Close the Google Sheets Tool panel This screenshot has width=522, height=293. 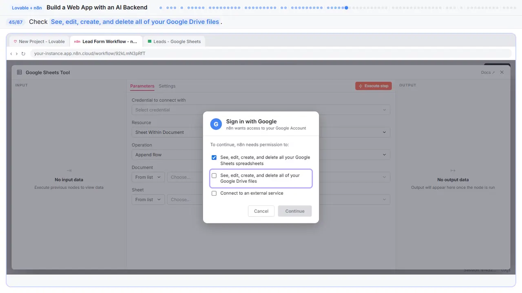click(x=502, y=72)
